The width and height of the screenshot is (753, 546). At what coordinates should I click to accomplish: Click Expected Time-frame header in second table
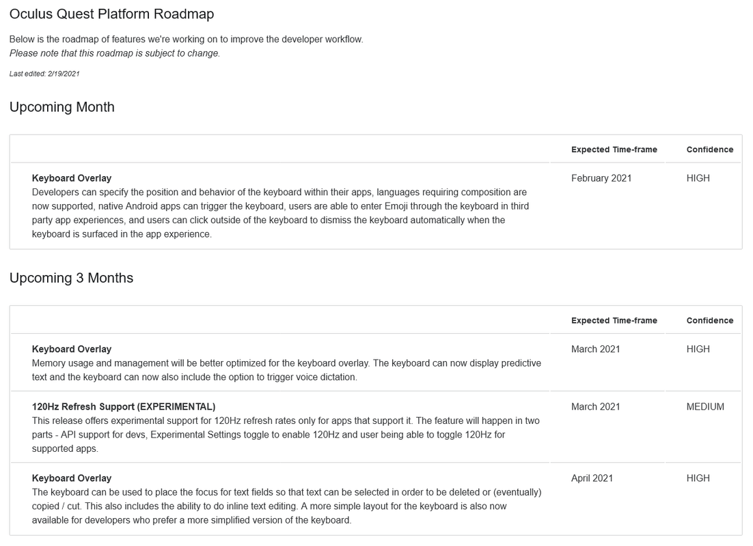click(614, 321)
